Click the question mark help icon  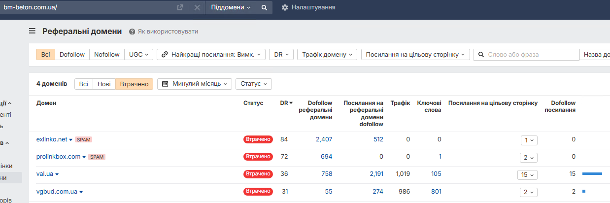pos(132,32)
